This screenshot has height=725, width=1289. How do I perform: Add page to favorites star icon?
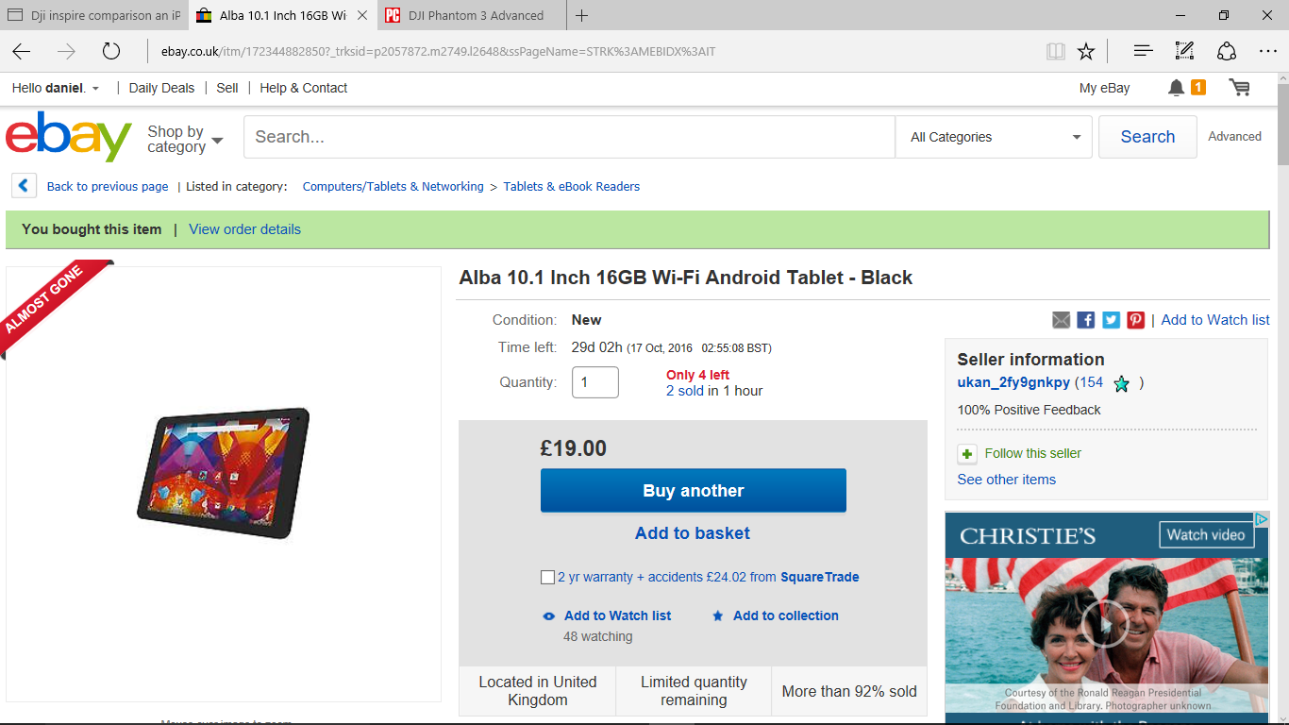(1086, 51)
